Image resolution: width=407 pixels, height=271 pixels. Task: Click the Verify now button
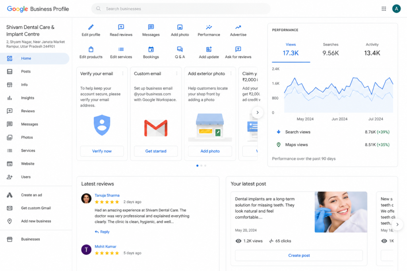102,151
